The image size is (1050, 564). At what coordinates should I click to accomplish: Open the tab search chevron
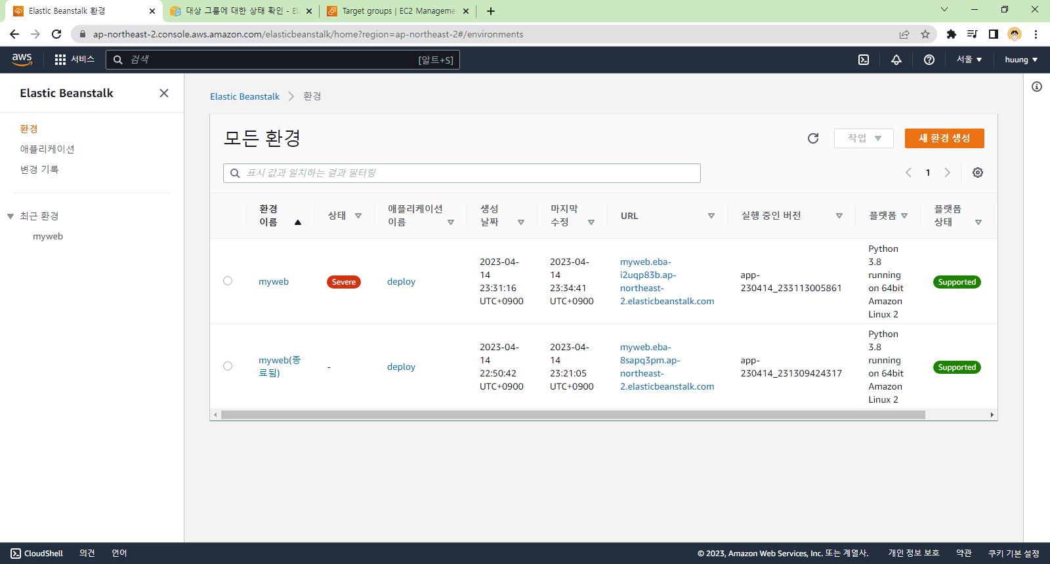[x=944, y=9]
